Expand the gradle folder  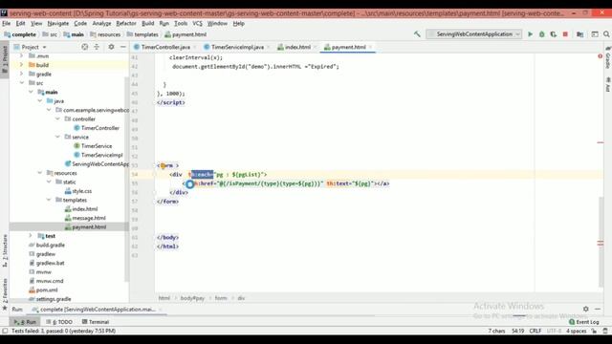click(x=21, y=74)
